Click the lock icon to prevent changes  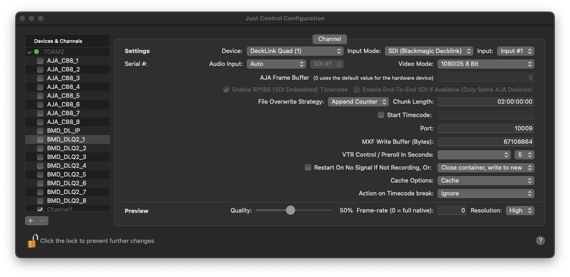[x=32, y=241]
